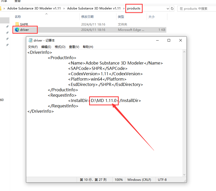The width and height of the screenshot is (216, 191).
Task: Click the UTF-8 encoding indicator in Notepad status bar
Action: point(162,180)
